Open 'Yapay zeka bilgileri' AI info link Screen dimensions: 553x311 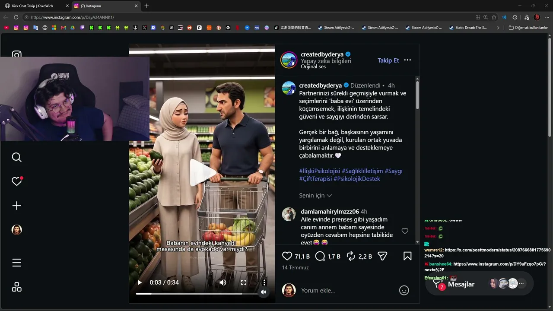[x=326, y=61]
